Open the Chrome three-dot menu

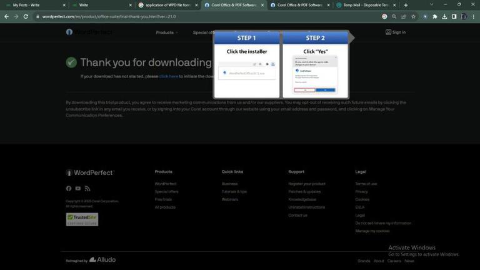473,16
